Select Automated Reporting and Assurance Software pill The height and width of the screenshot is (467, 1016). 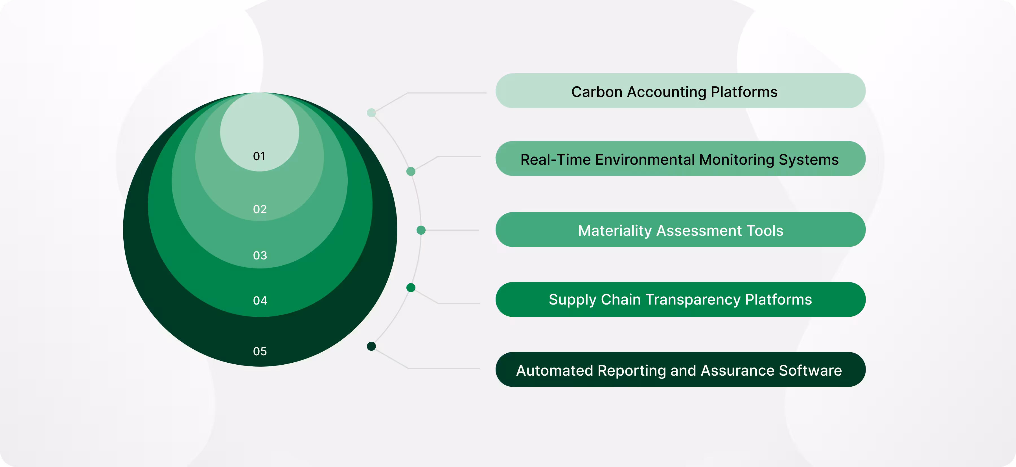pyautogui.click(x=680, y=370)
